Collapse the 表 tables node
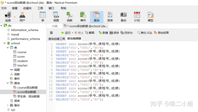This screenshot has width=198, height=112. tap(8, 47)
